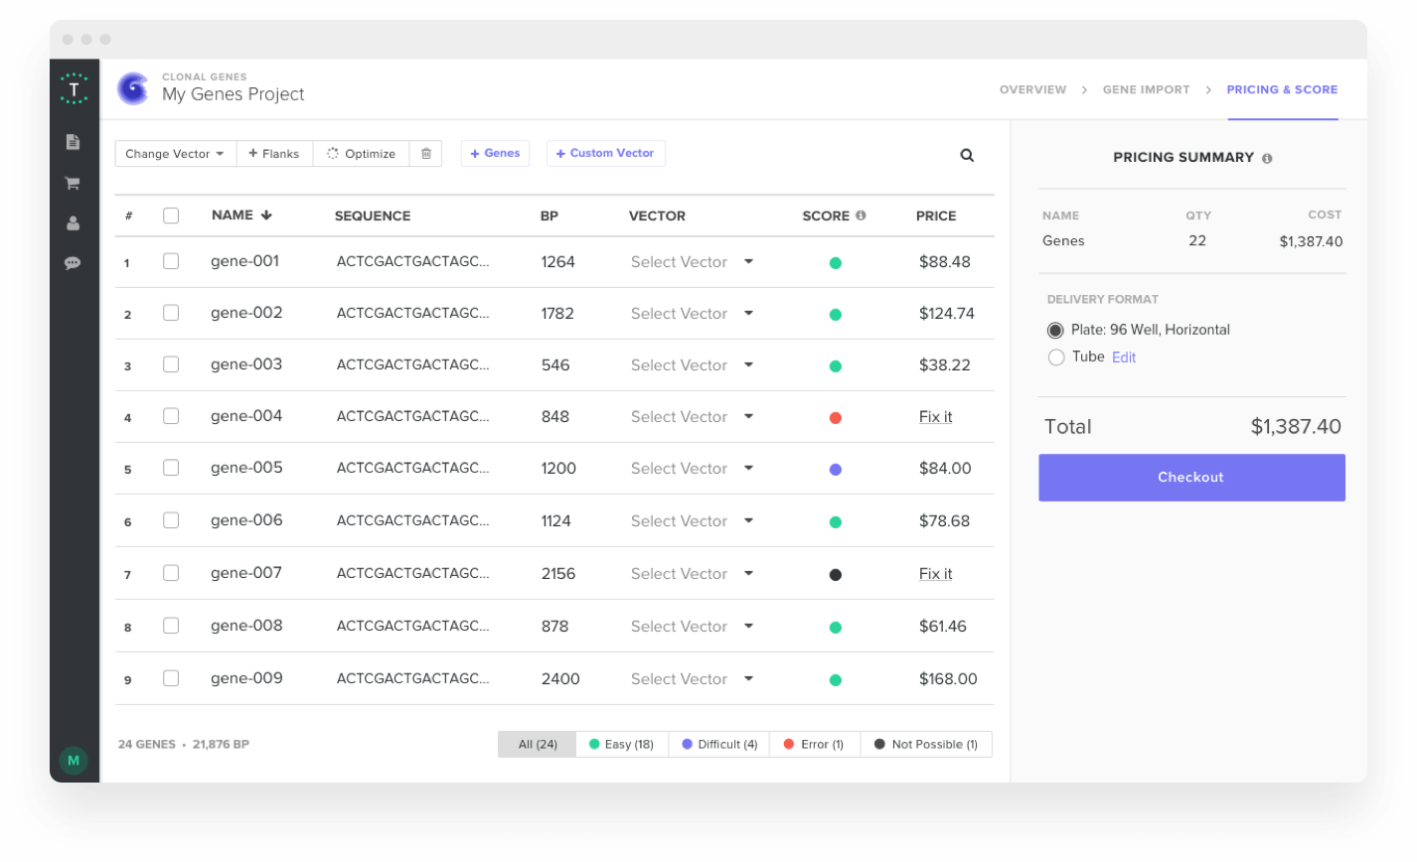Click the search magnifier icon
Screen dimensions: 1417x862
coord(967,155)
